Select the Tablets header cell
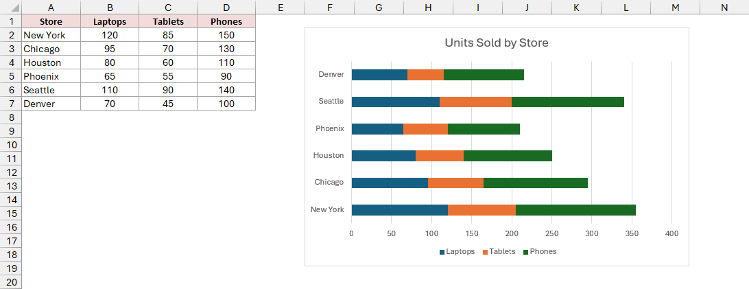This screenshot has width=749, height=289. click(x=168, y=21)
